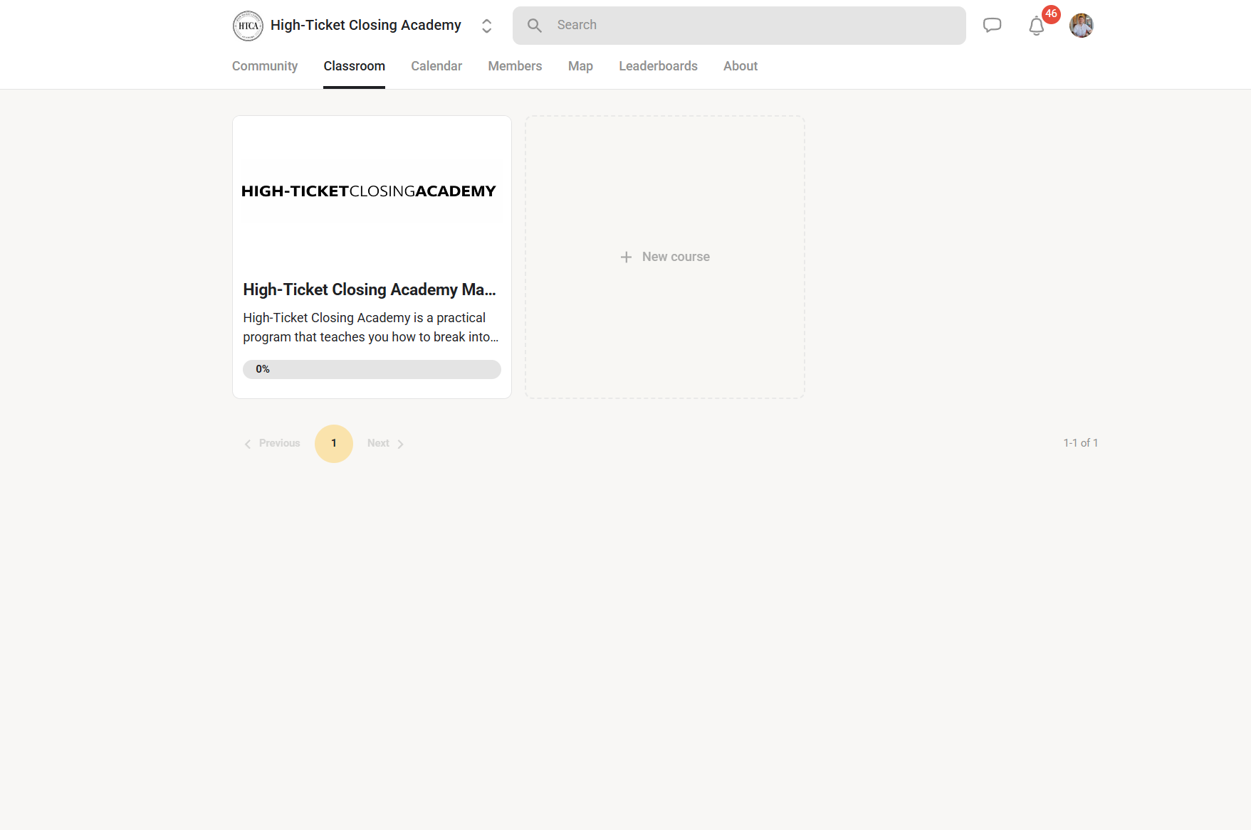Open the user profile avatar
Image resolution: width=1251 pixels, height=830 pixels.
click(x=1081, y=26)
